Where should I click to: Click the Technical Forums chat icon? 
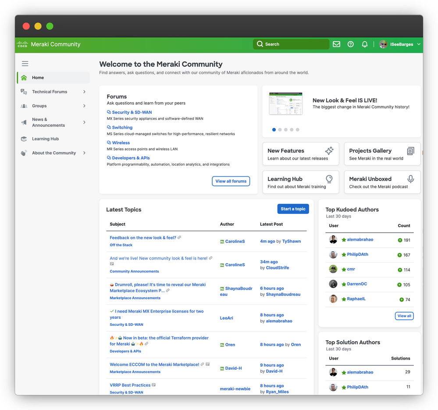[24, 92]
